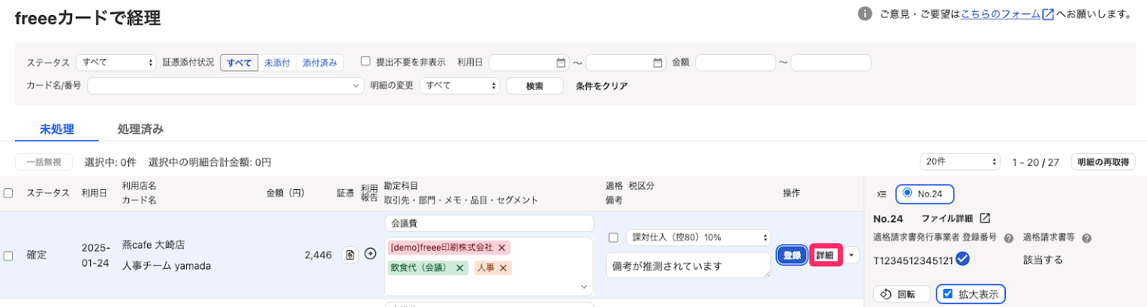Open the カード名/番号 combo box
This screenshot has height=307, width=1147.
point(225,86)
